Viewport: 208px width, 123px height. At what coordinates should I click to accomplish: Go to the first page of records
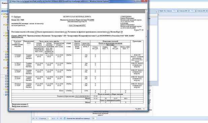(x=33, y=118)
